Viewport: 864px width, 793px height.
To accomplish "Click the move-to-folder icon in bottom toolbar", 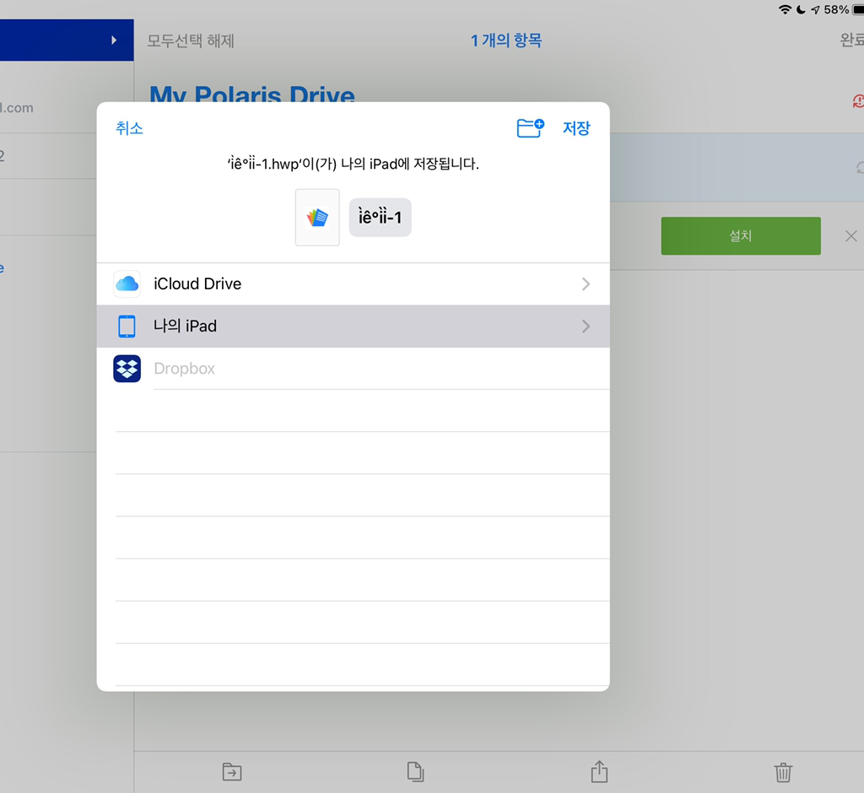I will [232, 772].
